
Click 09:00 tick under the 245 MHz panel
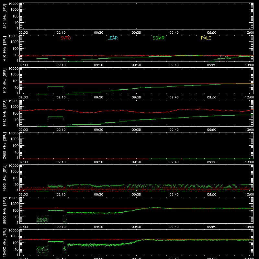coord(23,33)
